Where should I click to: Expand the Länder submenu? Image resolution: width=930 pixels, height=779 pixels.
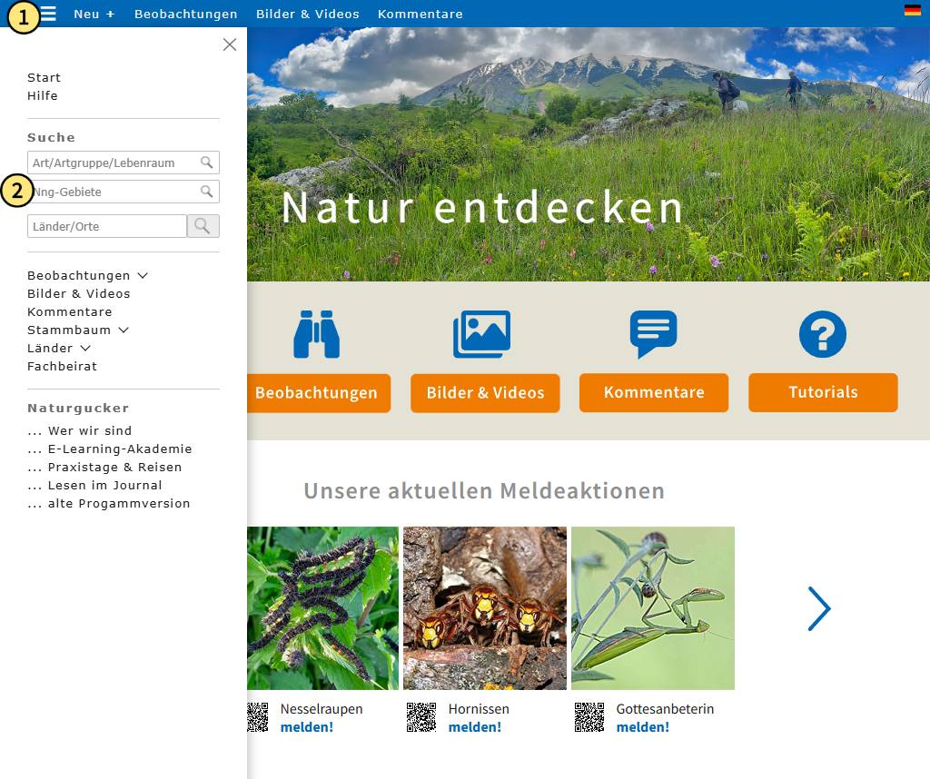click(x=85, y=349)
